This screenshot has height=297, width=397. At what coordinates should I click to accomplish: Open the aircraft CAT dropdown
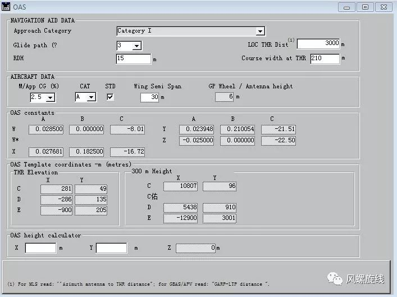(x=91, y=97)
